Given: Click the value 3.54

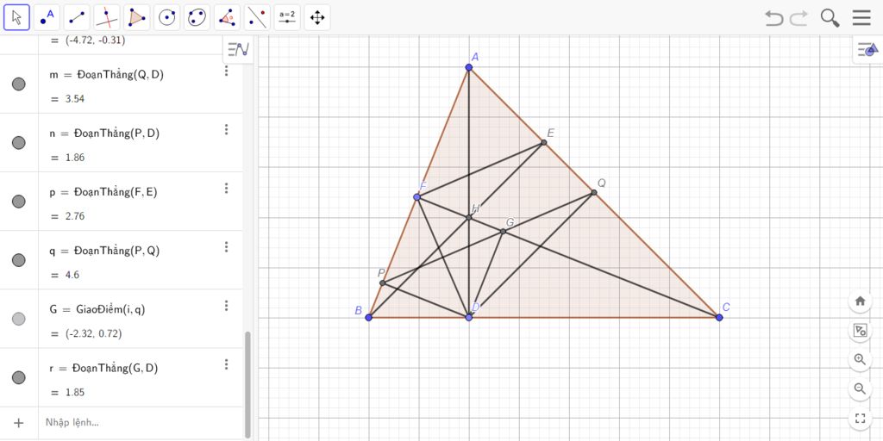Looking at the screenshot, I should point(75,99).
